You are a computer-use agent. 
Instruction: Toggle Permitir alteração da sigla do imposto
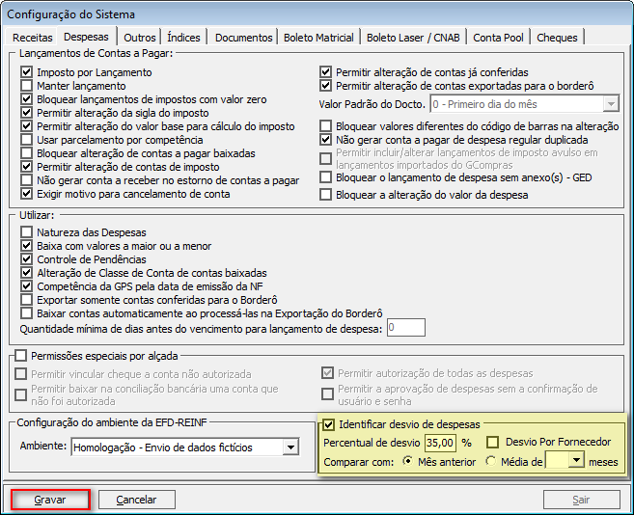click(x=27, y=113)
